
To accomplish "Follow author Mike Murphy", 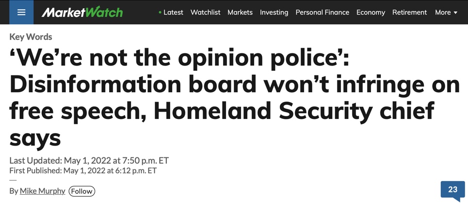I will (x=82, y=191).
